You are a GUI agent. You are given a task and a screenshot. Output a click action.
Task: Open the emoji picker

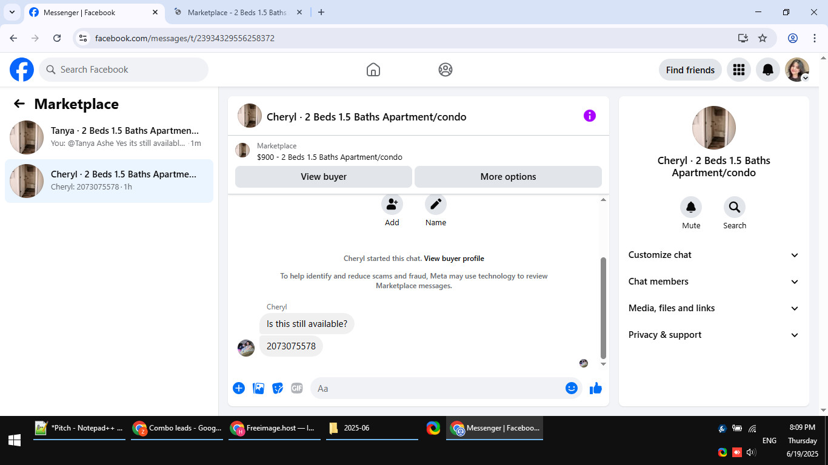[x=572, y=388]
